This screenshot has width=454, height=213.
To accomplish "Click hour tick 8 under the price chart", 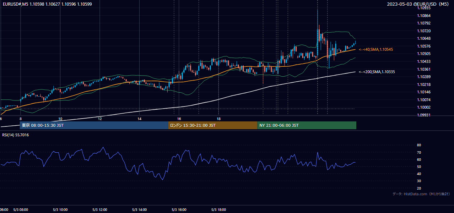I will (x=21, y=119).
